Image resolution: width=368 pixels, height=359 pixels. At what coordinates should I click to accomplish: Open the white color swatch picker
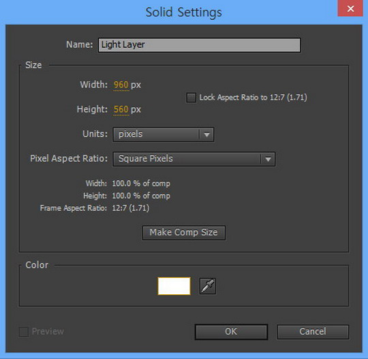click(174, 286)
